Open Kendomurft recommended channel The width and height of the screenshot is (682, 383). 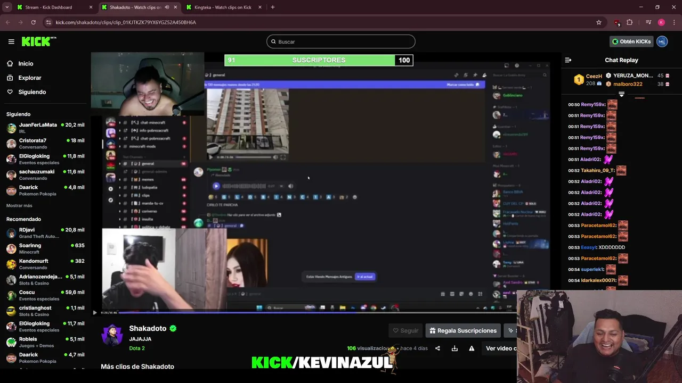pos(45,264)
